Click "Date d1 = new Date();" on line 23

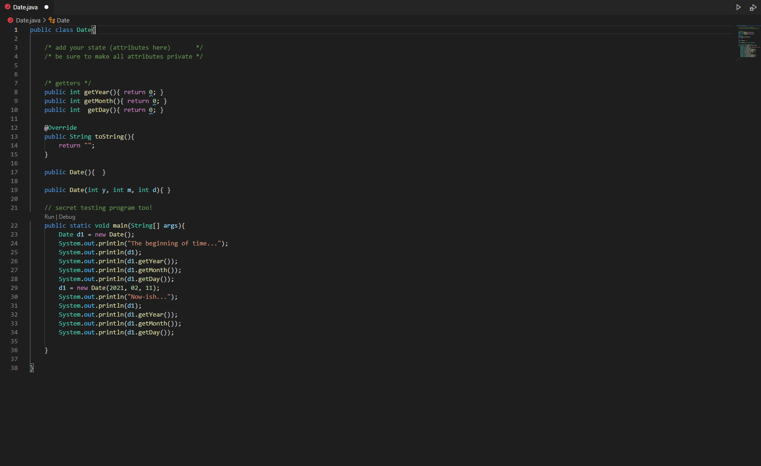[x=97, y=235]
